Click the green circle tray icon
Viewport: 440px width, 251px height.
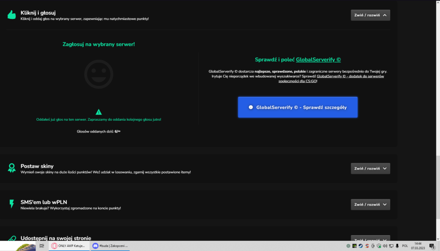348,246
